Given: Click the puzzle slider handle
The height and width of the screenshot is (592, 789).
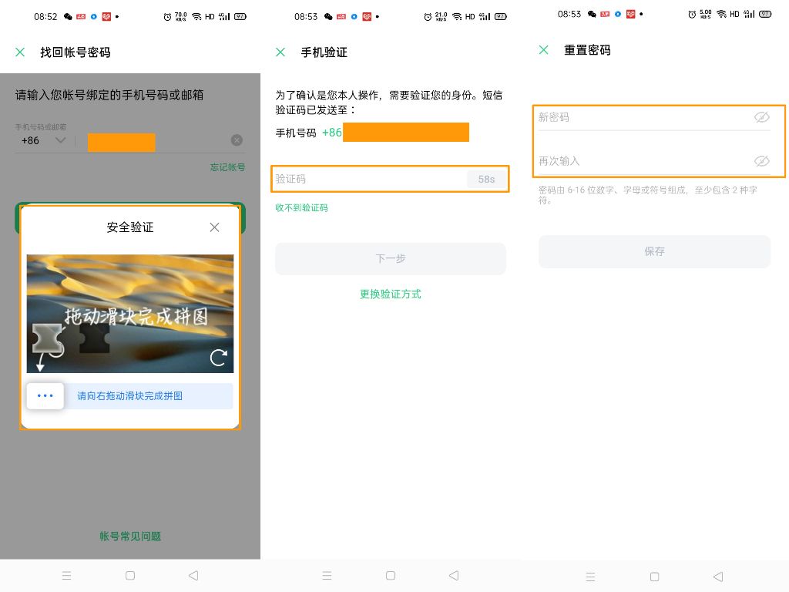Looking at the screenshot, I should (45, 395).
